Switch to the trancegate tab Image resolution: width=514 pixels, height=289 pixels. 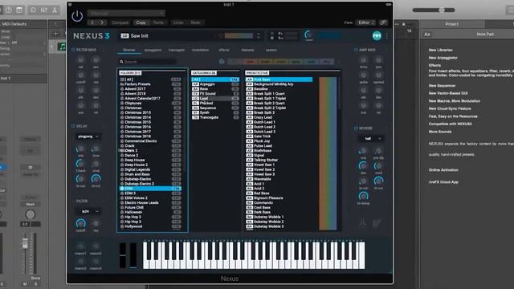(177, 50)
